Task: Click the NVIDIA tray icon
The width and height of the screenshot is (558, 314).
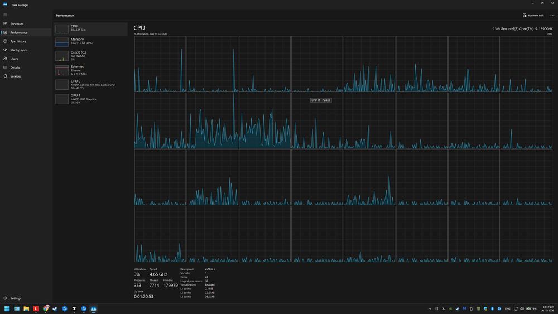Action: click(x=450, y=308)
